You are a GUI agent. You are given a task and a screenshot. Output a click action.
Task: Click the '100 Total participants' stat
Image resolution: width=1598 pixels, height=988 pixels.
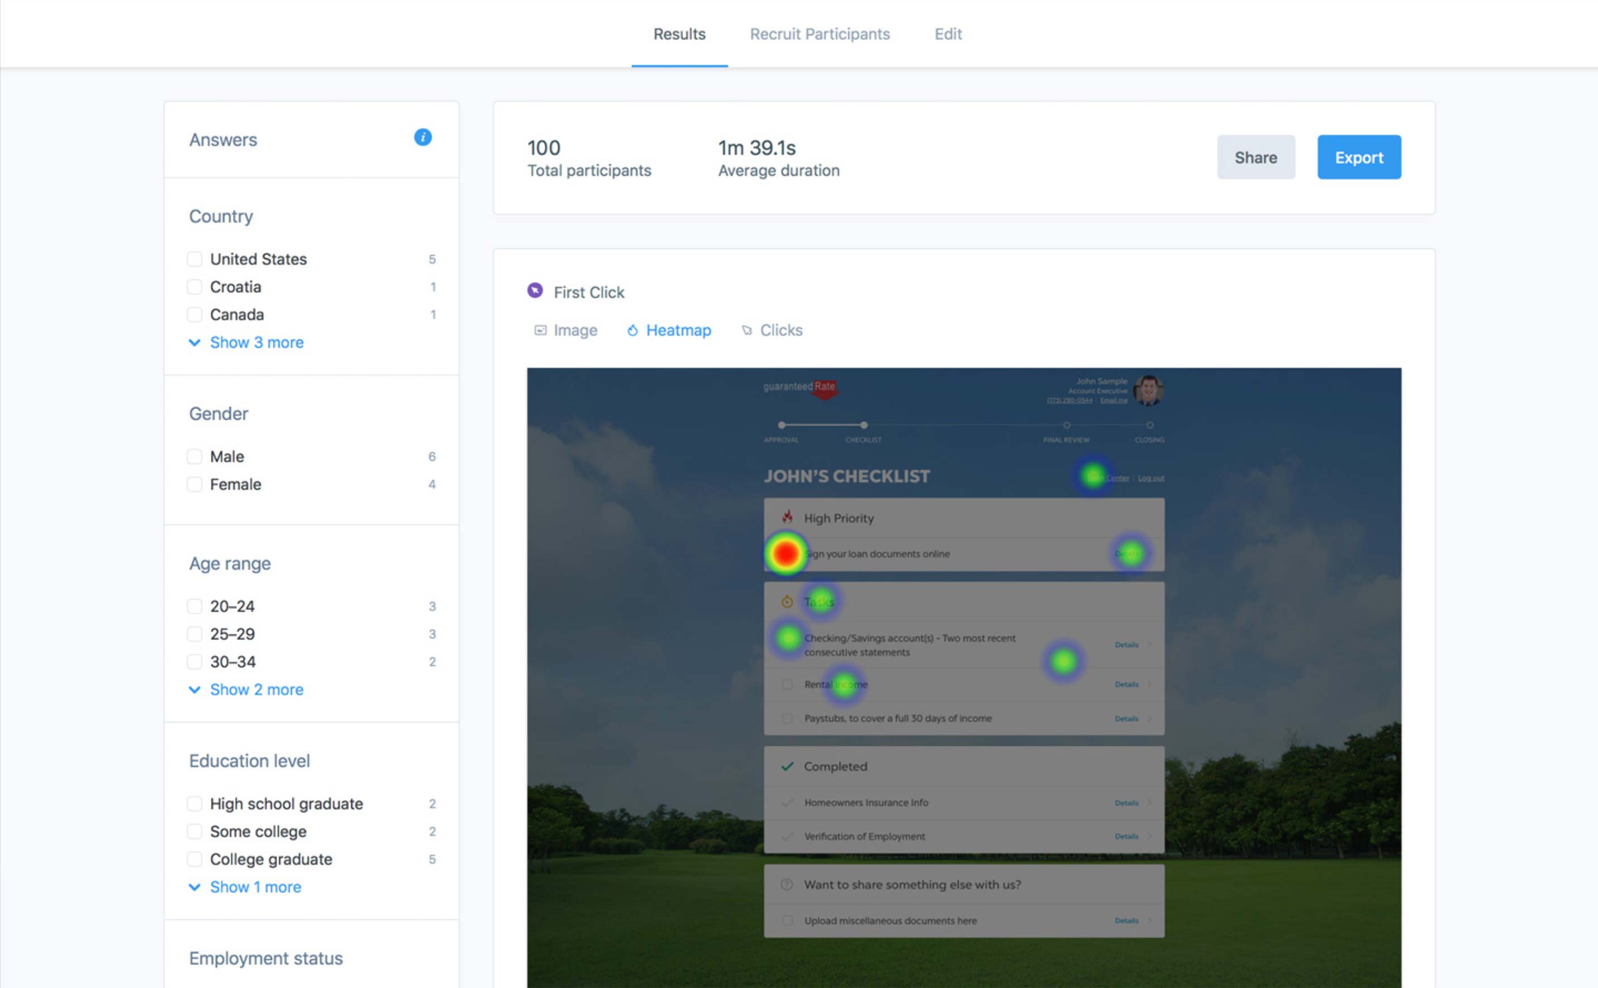click(x=589, y=158)
